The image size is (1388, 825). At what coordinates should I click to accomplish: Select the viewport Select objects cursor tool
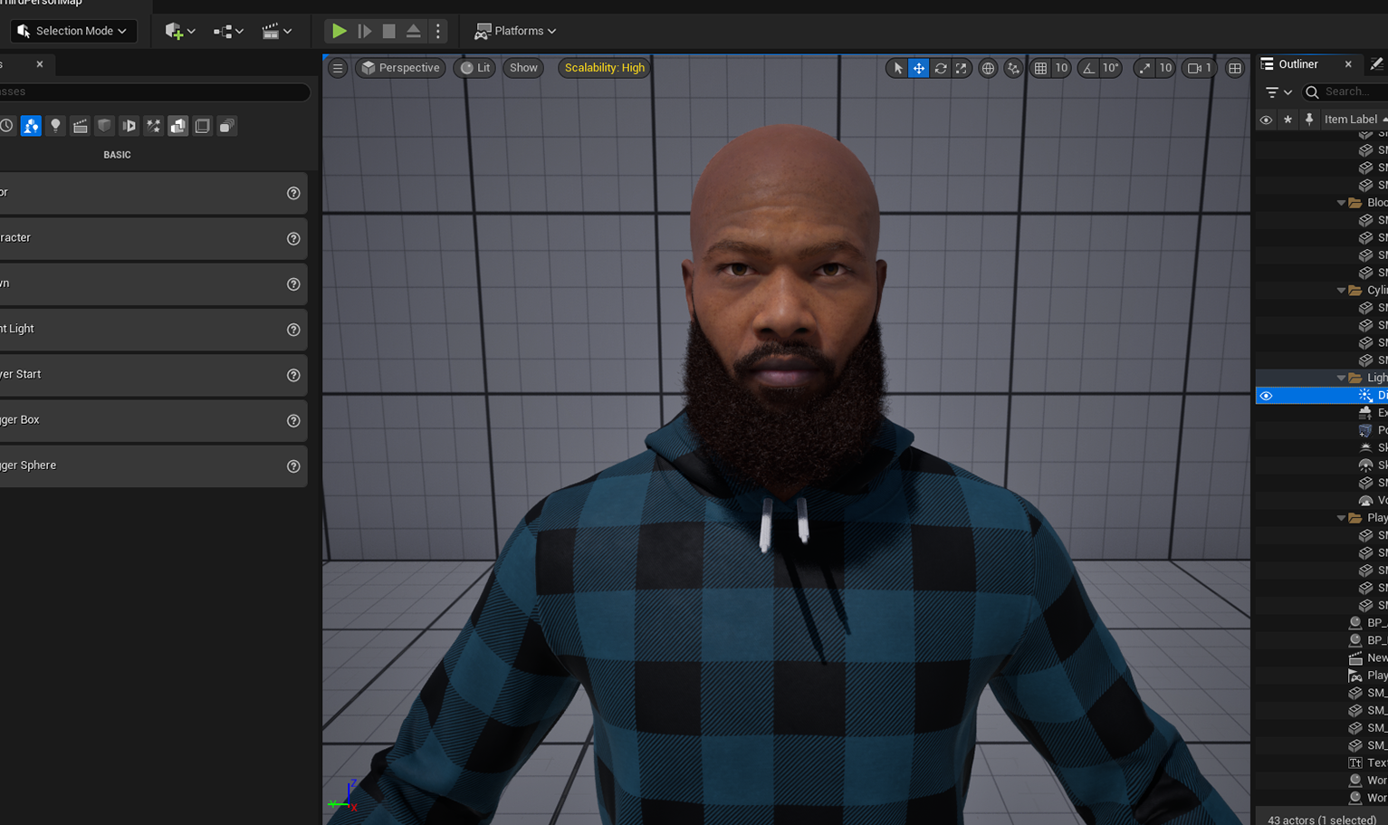[897, 68]
